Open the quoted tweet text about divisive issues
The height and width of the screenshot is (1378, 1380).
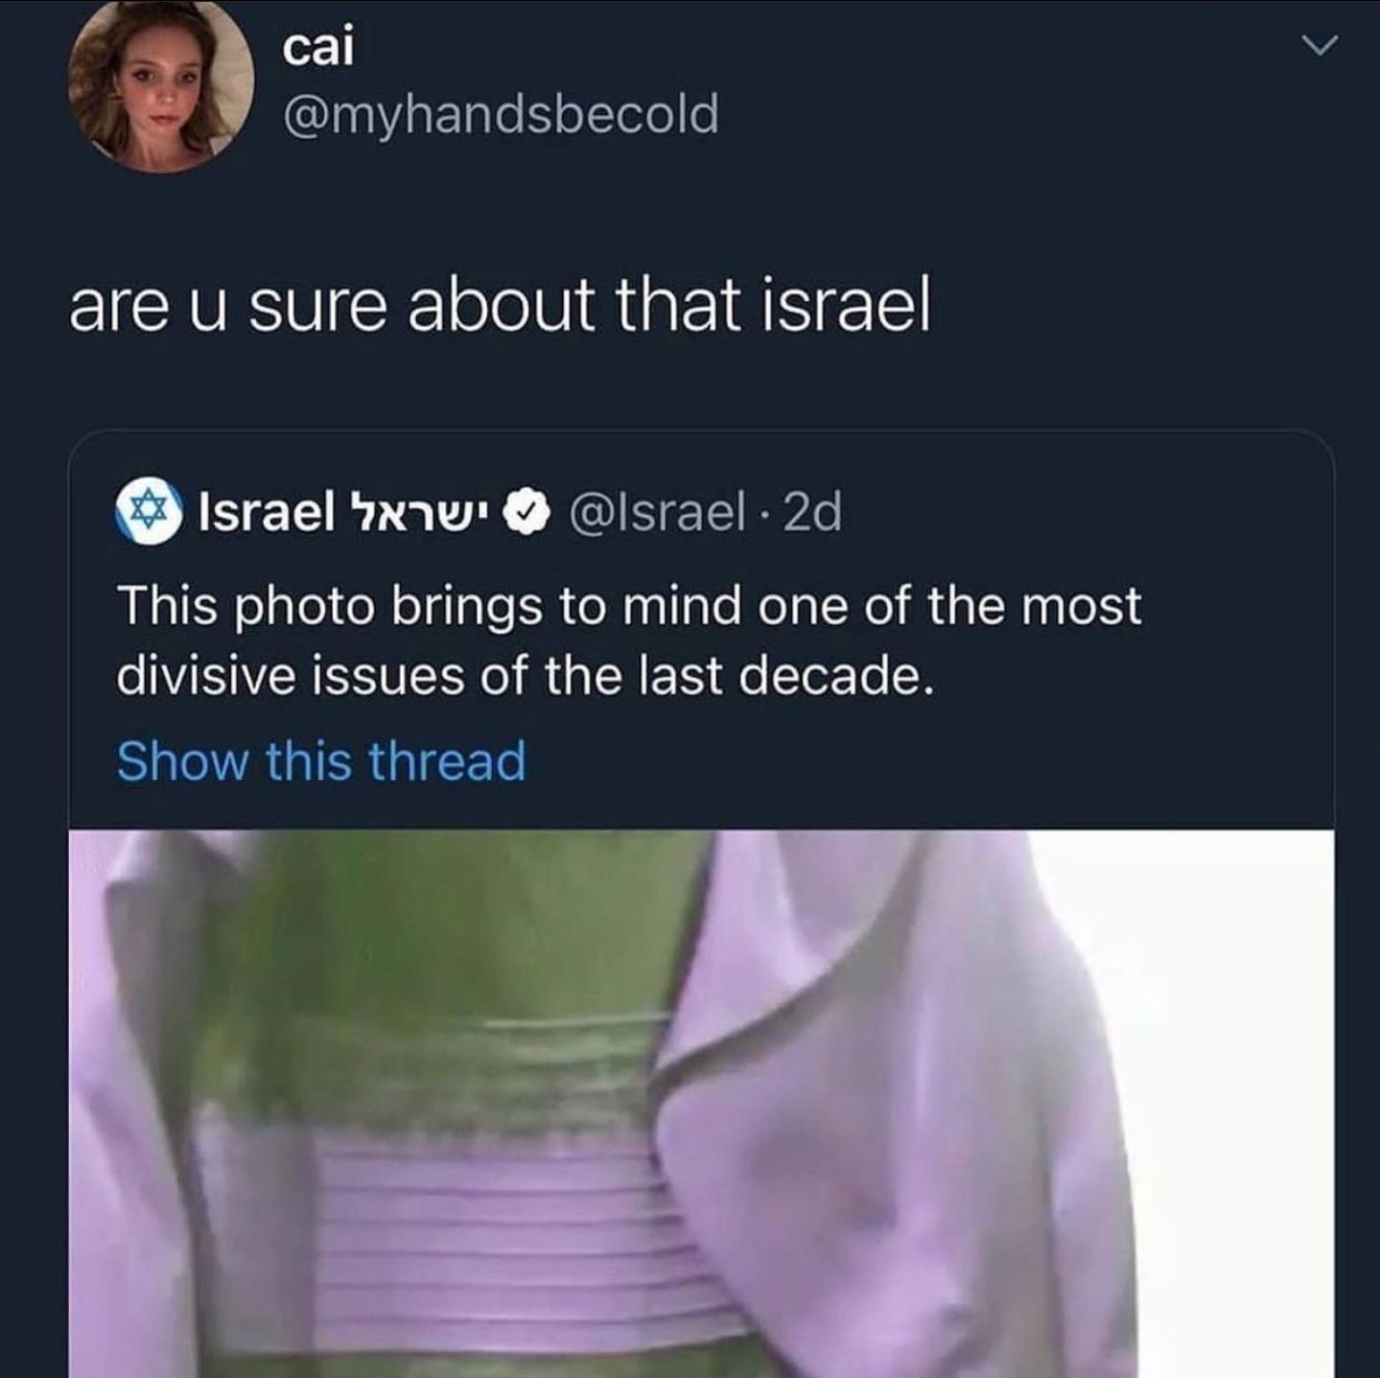(629, 641)
